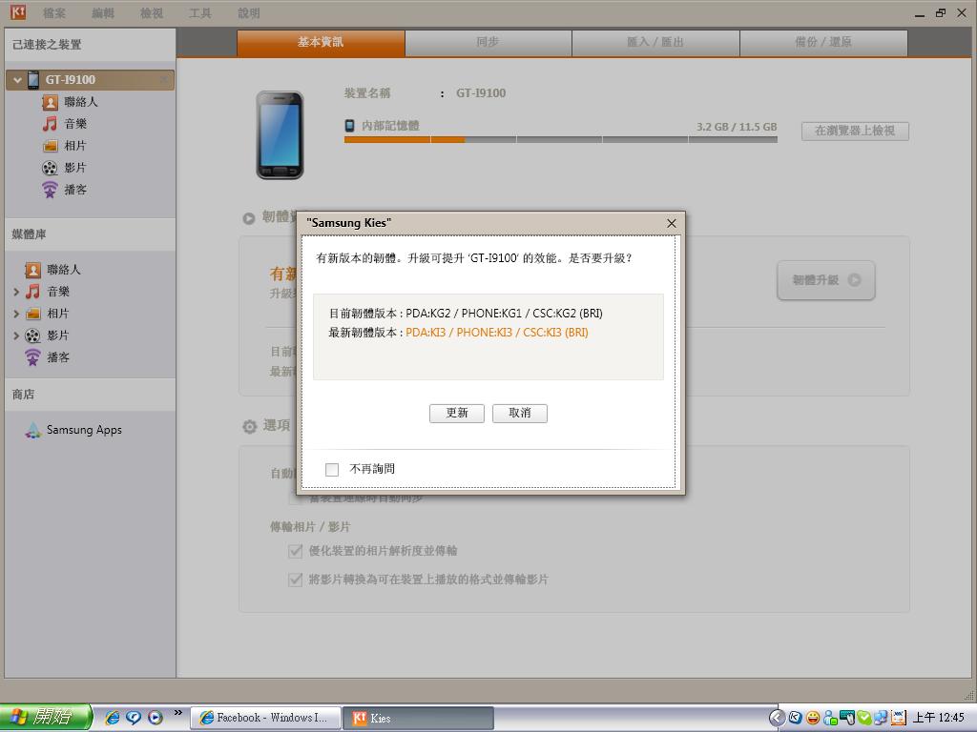Open the Windows 開始 Start button

tap(46, 717)
